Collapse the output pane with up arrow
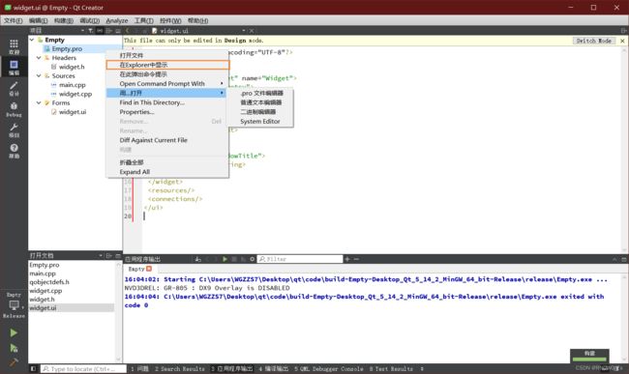The width and height of the screenshot is (629, 374). click(x=614, y=259)
